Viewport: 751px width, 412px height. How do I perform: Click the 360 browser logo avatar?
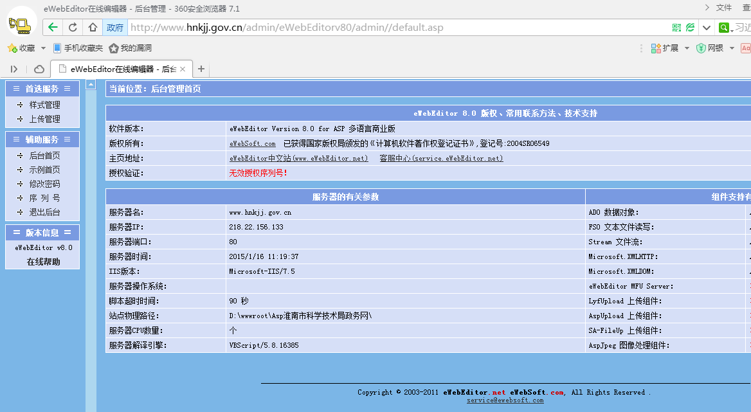[x=22, y=22]
